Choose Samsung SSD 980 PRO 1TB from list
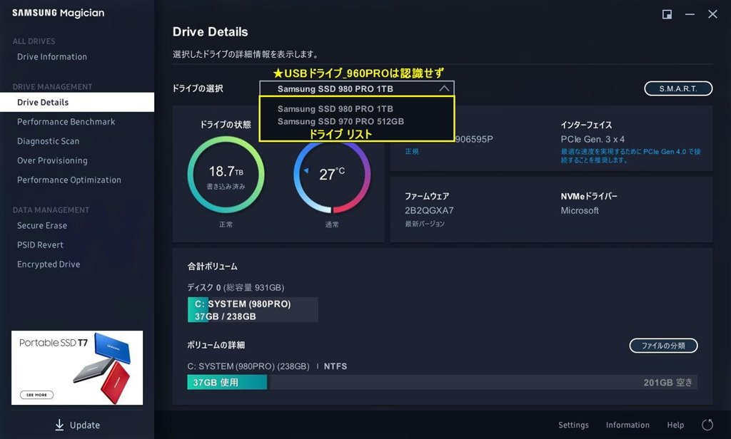Screen dimensions: 731x439 point(336,109)
